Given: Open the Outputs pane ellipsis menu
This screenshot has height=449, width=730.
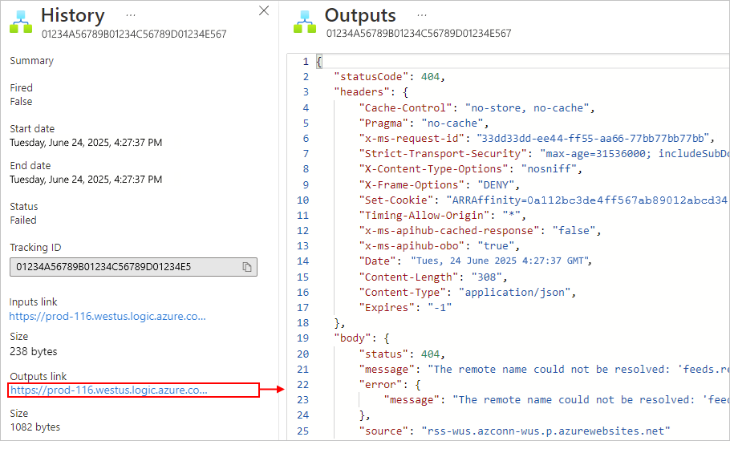Looking at the screenshot, I should [x=422, y=15].
